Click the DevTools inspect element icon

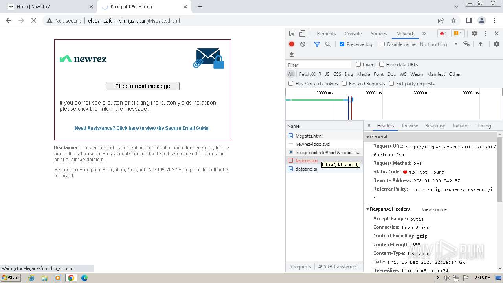coord(292,34)
